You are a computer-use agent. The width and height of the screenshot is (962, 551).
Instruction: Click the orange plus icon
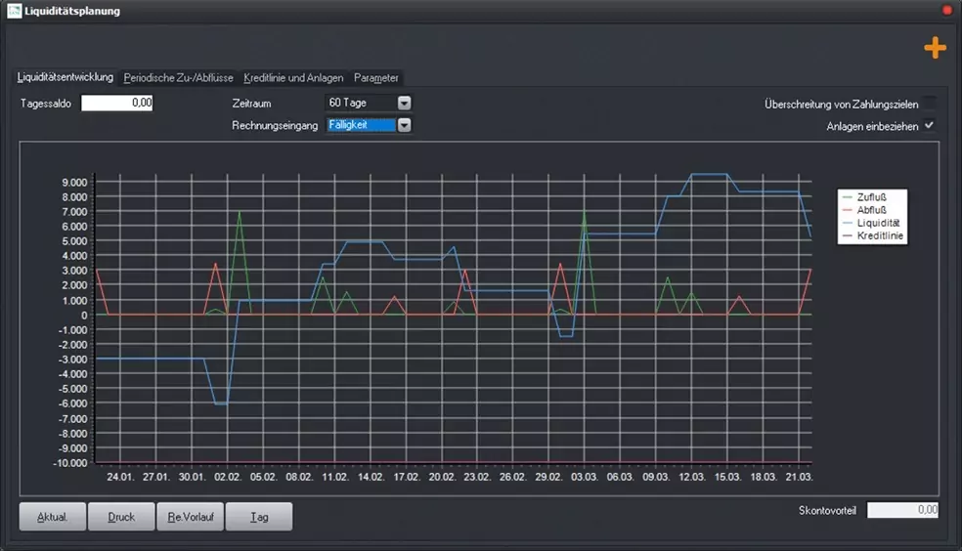(935, 48)
